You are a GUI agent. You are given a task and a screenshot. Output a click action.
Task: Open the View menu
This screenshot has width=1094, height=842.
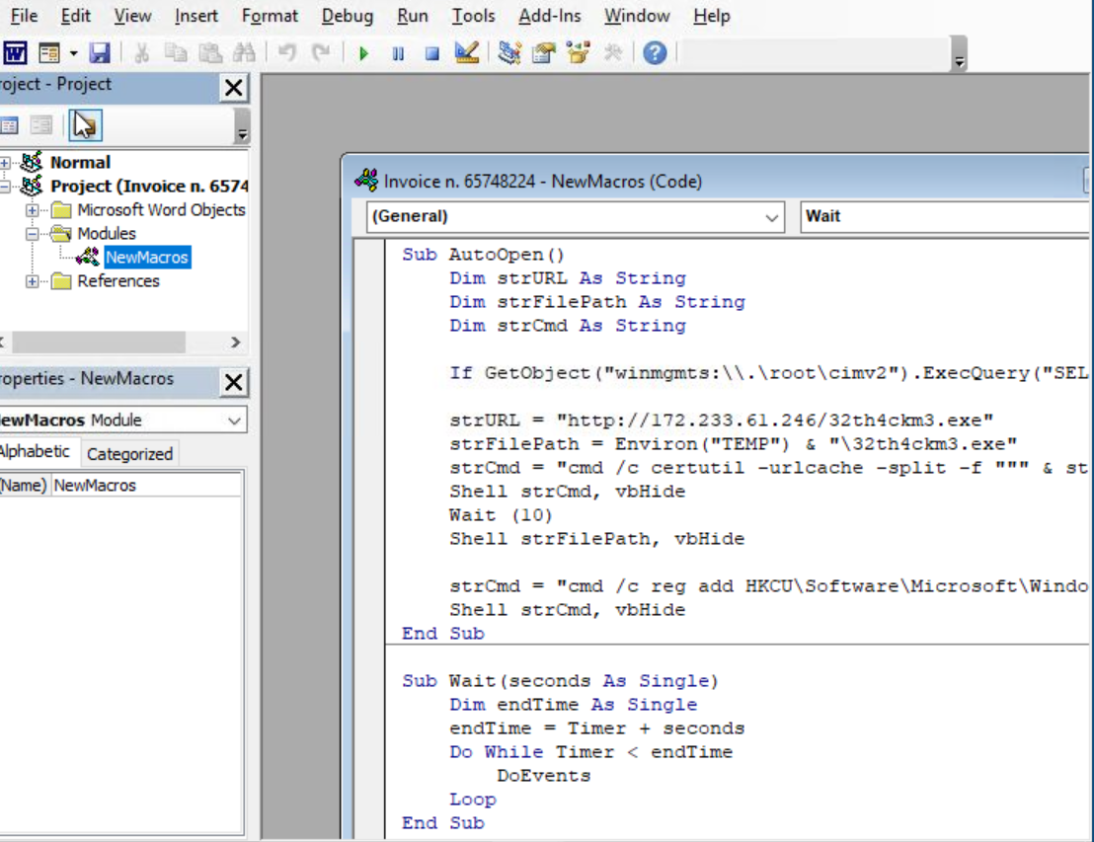[x=132, y=16]
